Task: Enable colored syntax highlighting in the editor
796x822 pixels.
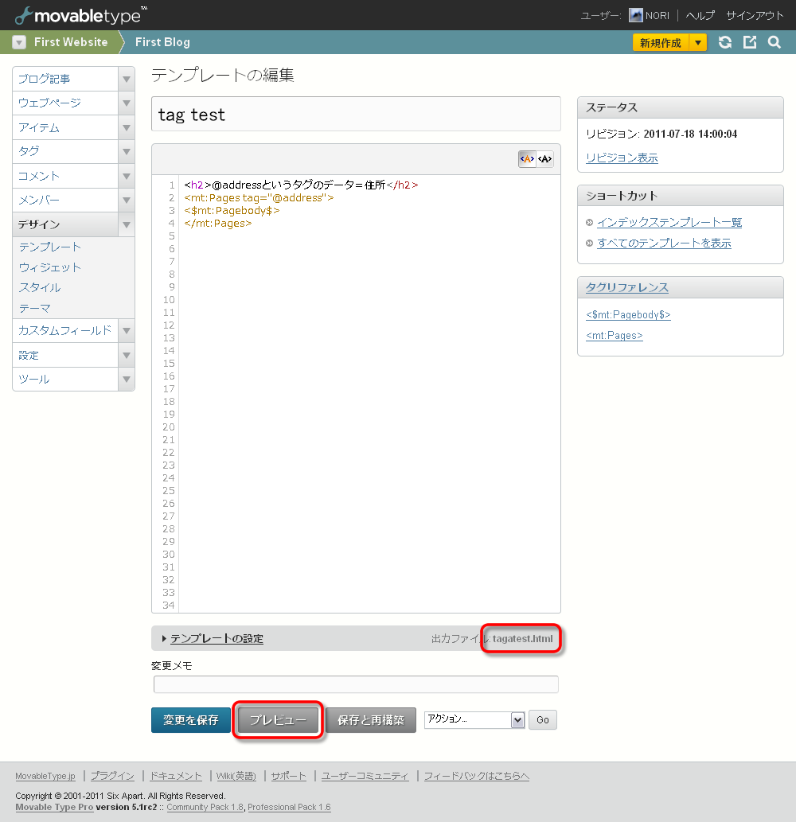Action: click(527, 159)
